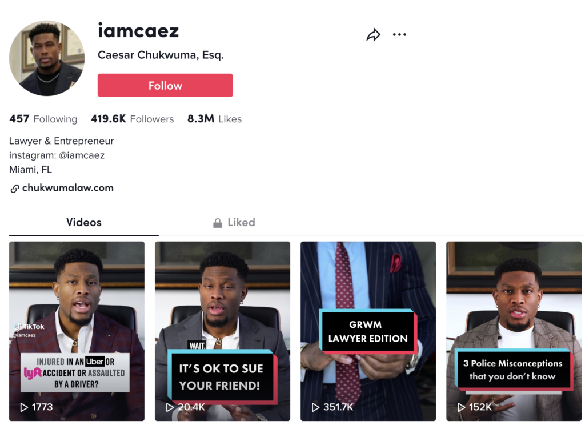
Task: Click play icon on the 351.7K video
Action: pyautogui.click(x=315, y=407)
